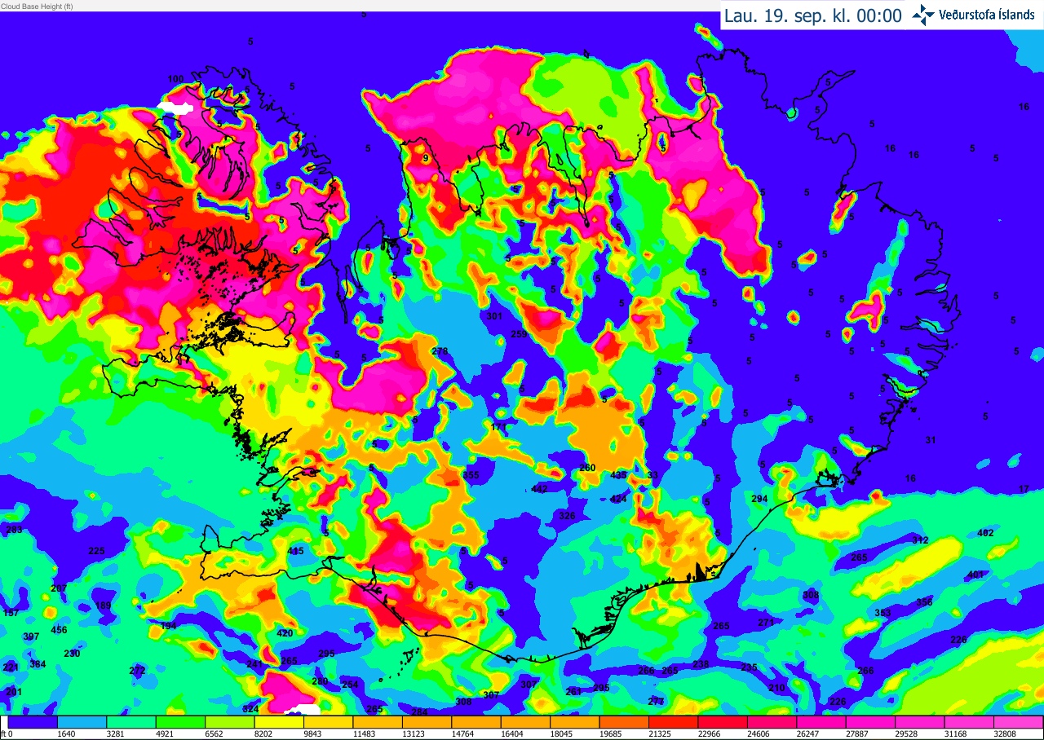Click the Cloud Base Height (ft) title
The height and width of the screenshot is (740, 1044).
coord(37,6)
